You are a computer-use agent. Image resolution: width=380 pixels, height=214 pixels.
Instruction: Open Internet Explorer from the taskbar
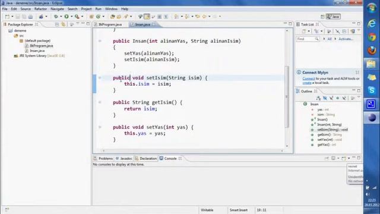click(372, 24)
